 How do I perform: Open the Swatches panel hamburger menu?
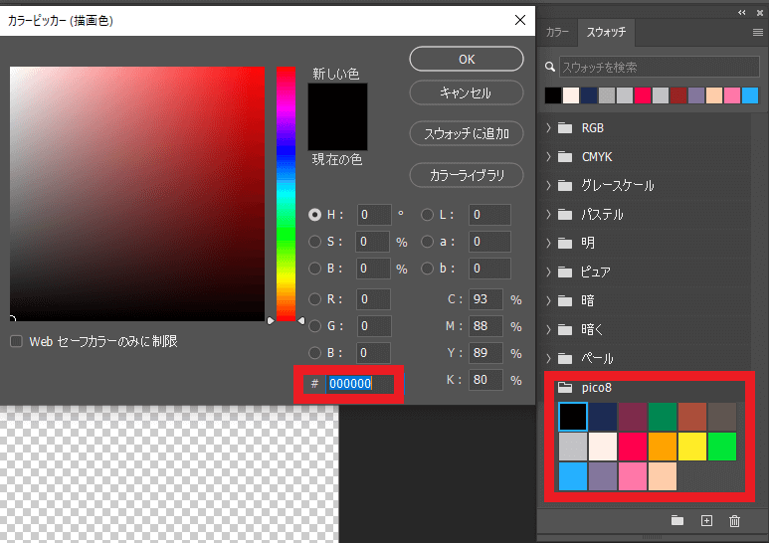pos(758,33)
